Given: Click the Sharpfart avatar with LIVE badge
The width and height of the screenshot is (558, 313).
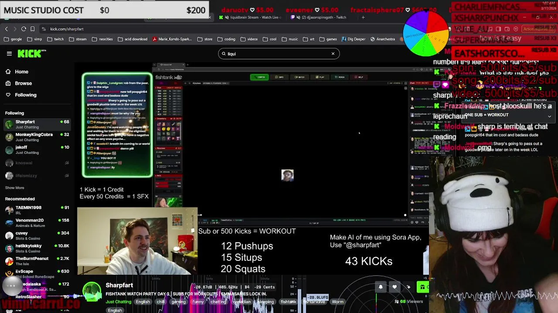Looking at the screenshot, I should click(92, 292).
